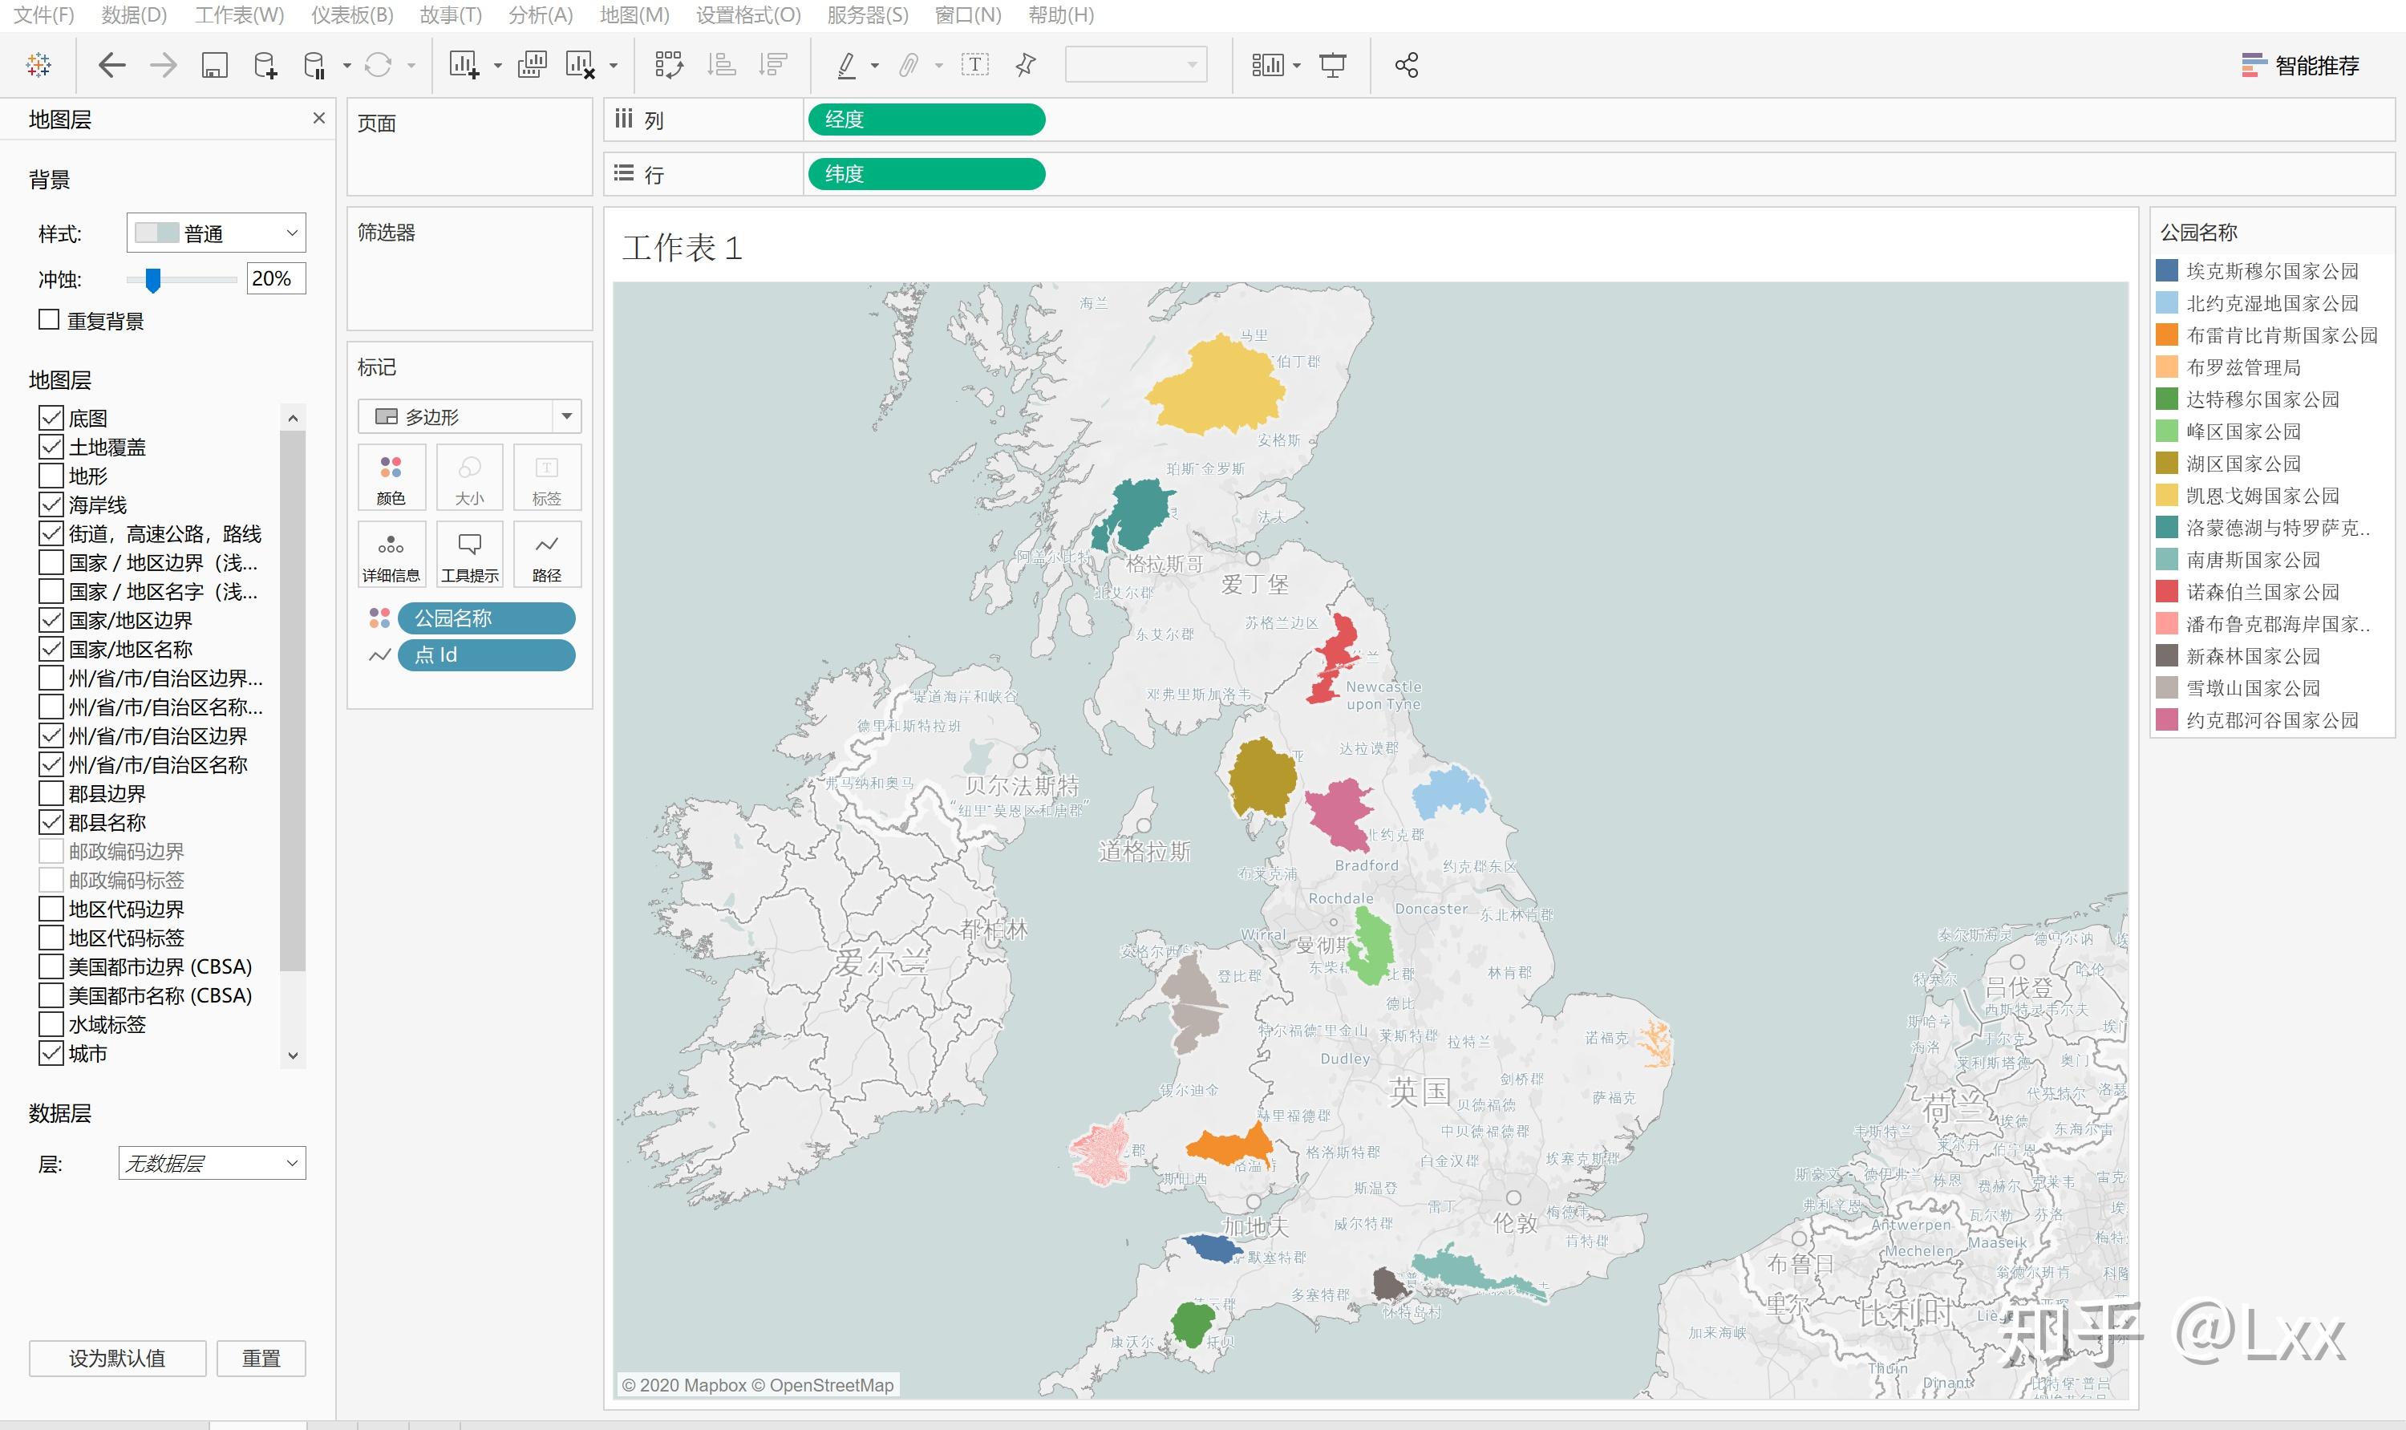Screen dimensions: 2406x1430
Task: Open the 地图(M) menu
Action: coord(633,15)
